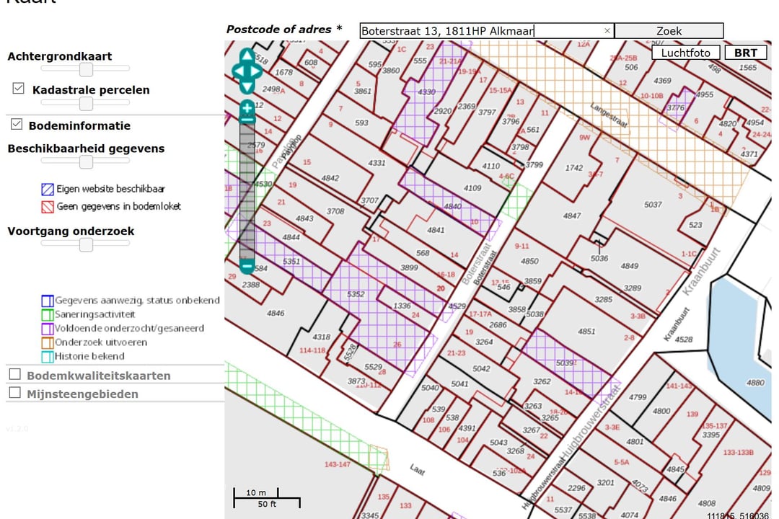Viewport: 779px width, 519px height.
Task: Select parcel 2388 on the map
Action: [x=251, y=285]
